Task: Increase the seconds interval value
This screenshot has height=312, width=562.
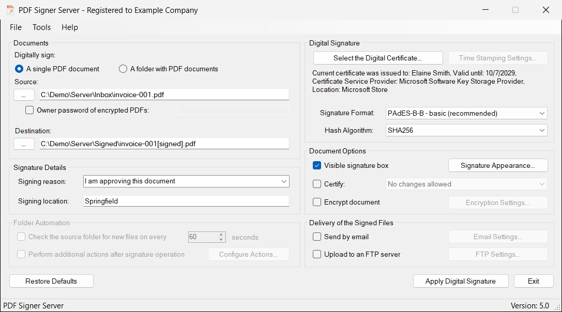Action: [x=221, y=235]
